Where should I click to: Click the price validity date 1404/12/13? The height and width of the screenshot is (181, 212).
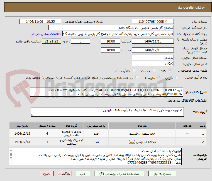click(153, 50)
